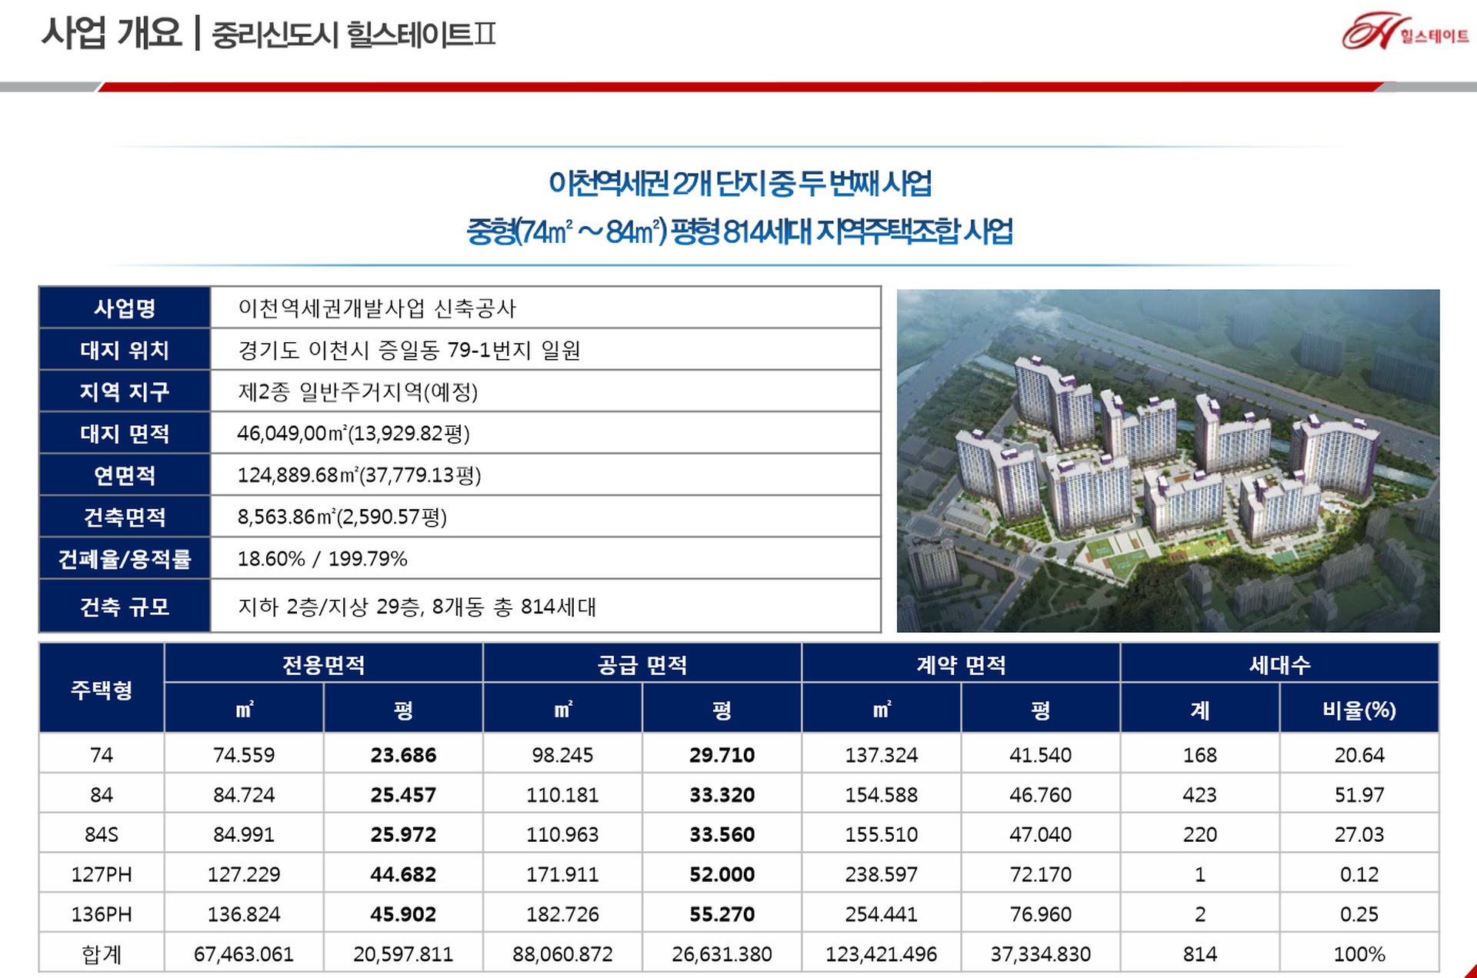Click housing type cell '127PH'
Viewport: 1477px width, 978px height.
(x=102, y=874)
